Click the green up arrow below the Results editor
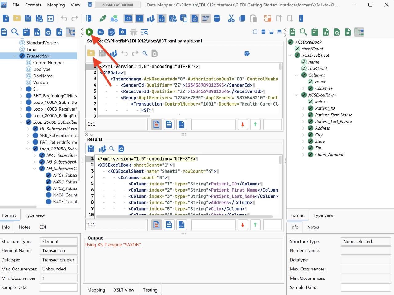Image resolution: width=394 pixels, height=295 pixels. (x=255, y=225)
